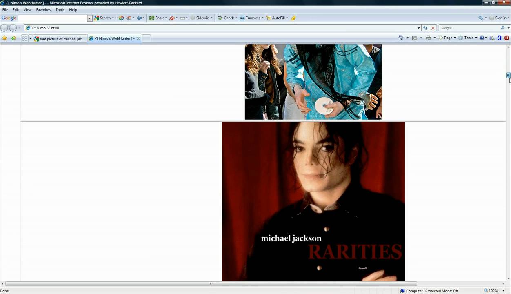
Task: Click into the Google Toolbar search field
Action: click(x=53, y=18)
